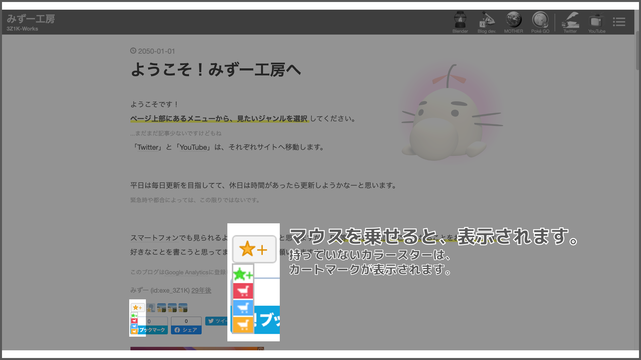Click the Hatena bookmark count 0
Screen dimensions: 641x360
tap(149, 321)
